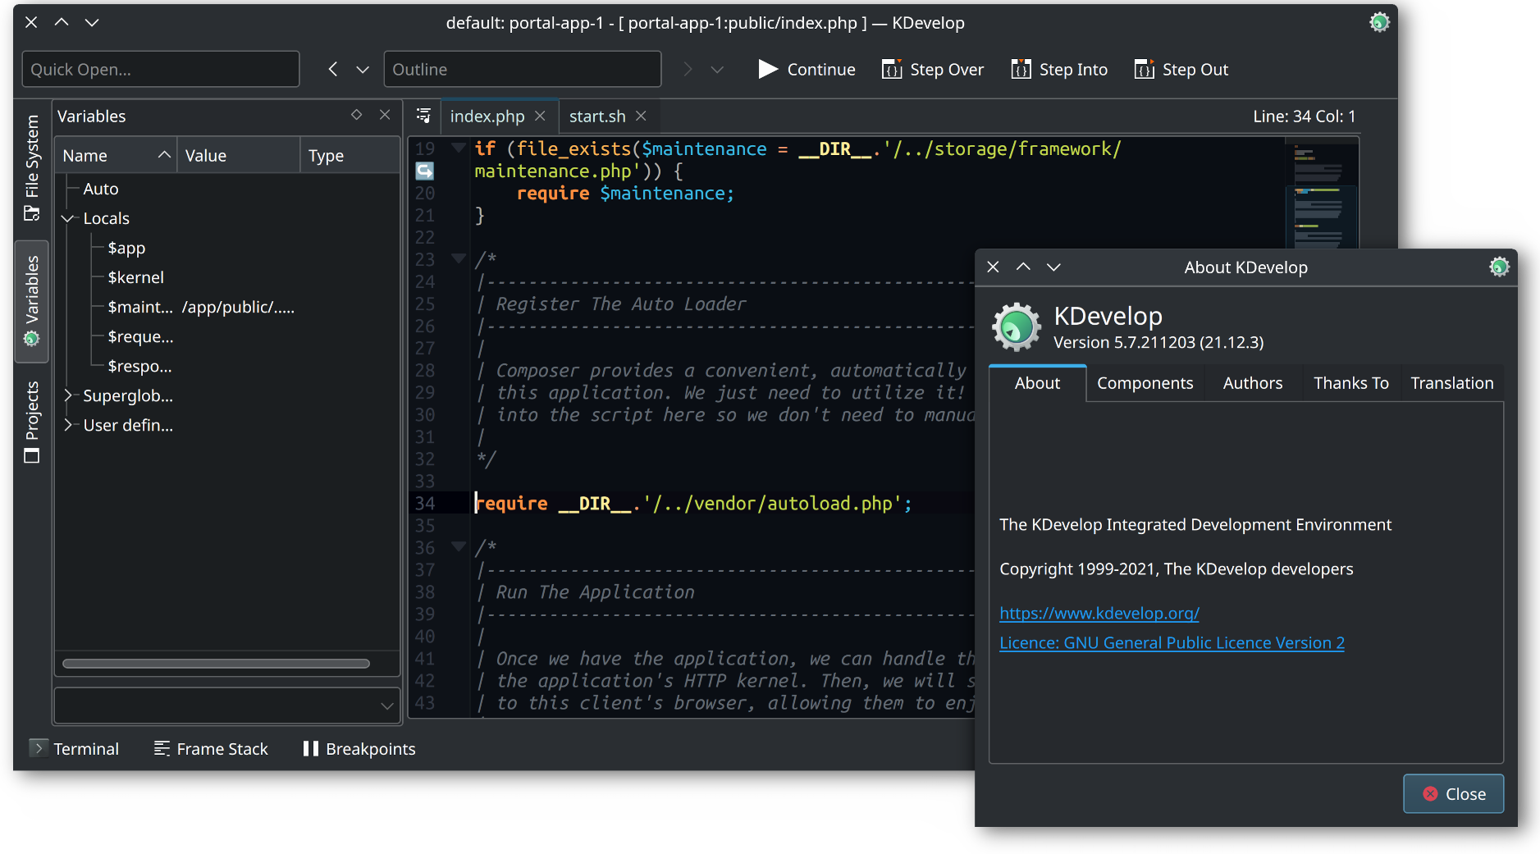Fold the code block at line 19

pyautogui.click(x=459, y=148)
